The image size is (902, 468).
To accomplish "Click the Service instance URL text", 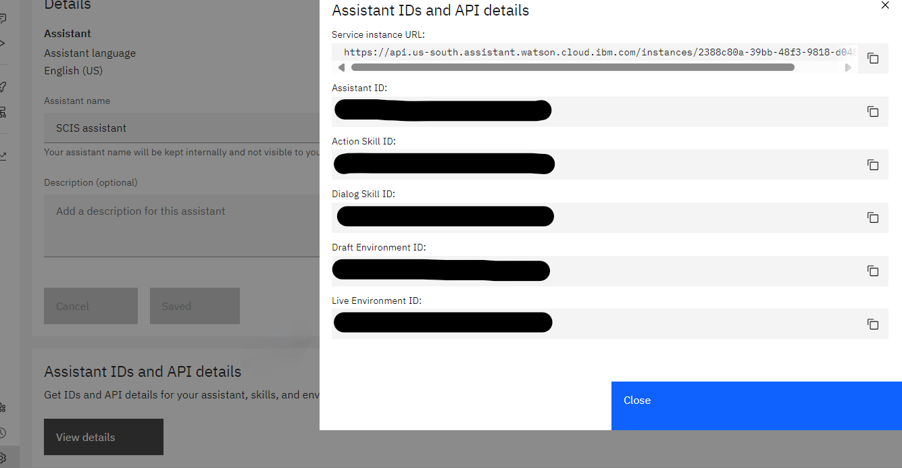I will [595, 52].
